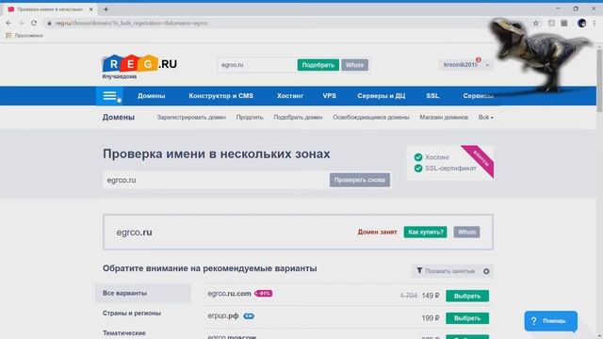This screenshot has height=339, width=603.
Task: Bookmark page with the star icon
Action: [x=536, y=23]
